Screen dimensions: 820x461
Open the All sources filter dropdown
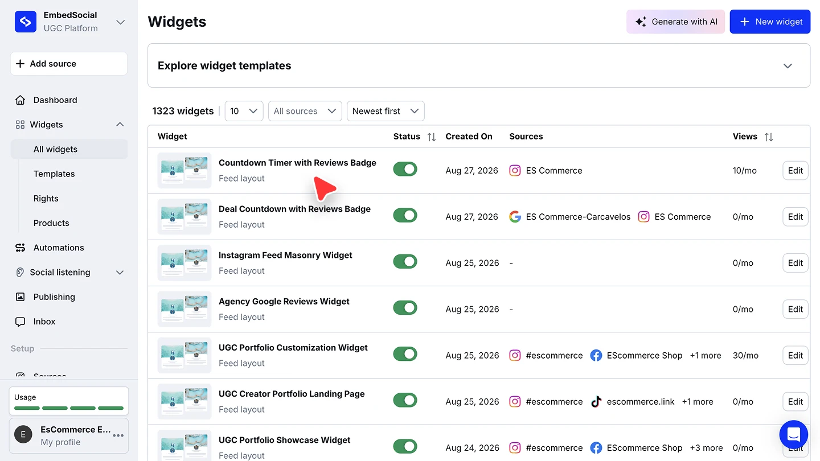305,111
